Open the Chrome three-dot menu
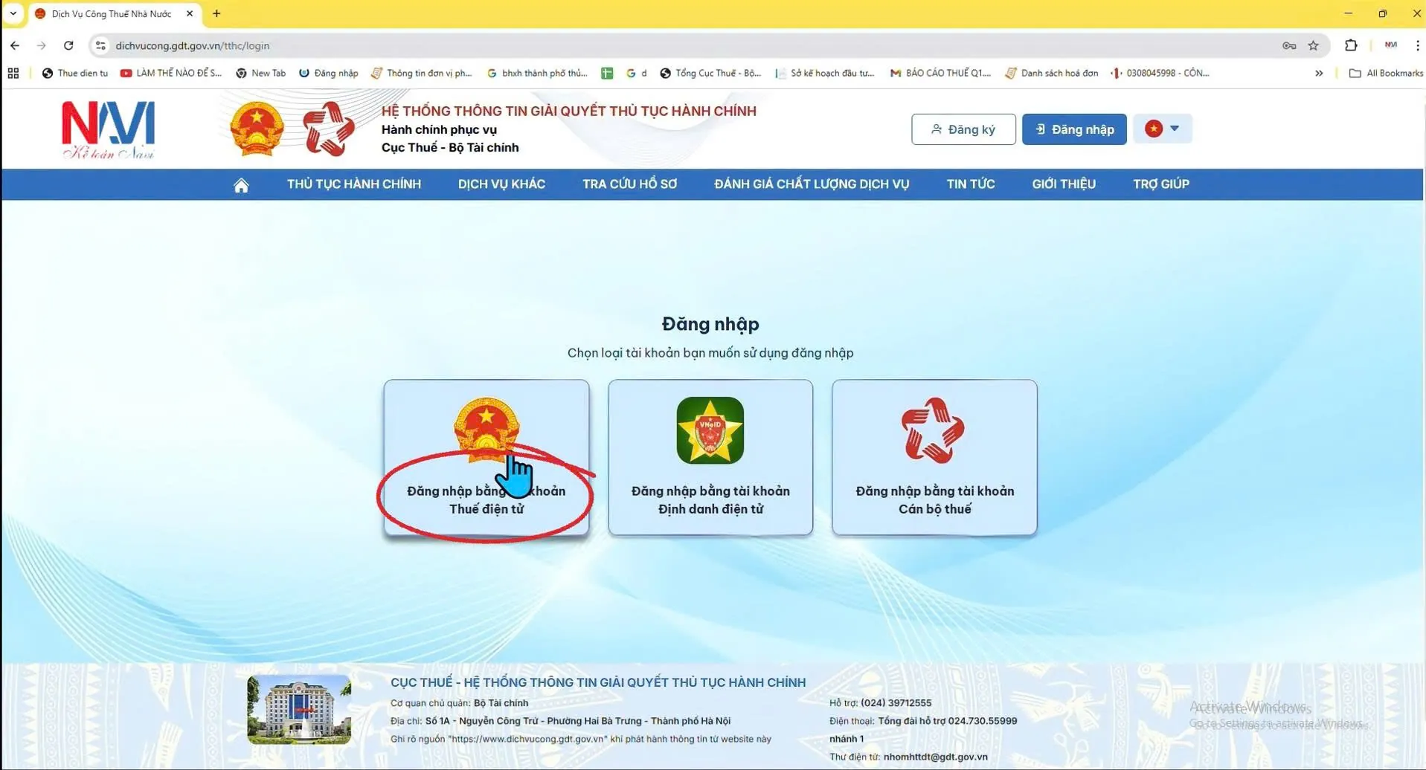Screen dimensions: 1426x770 [1416, 45]
